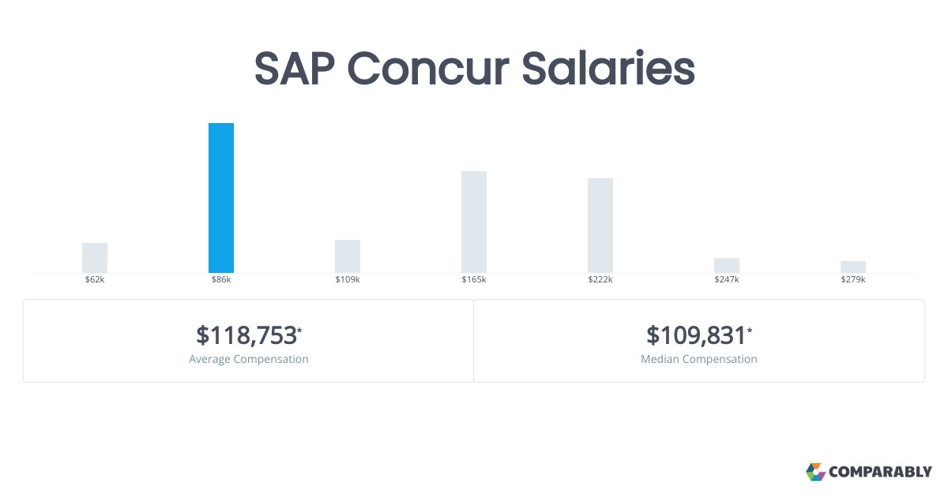Click the $62k axis label
948x497 pixels.
[95, 280]
